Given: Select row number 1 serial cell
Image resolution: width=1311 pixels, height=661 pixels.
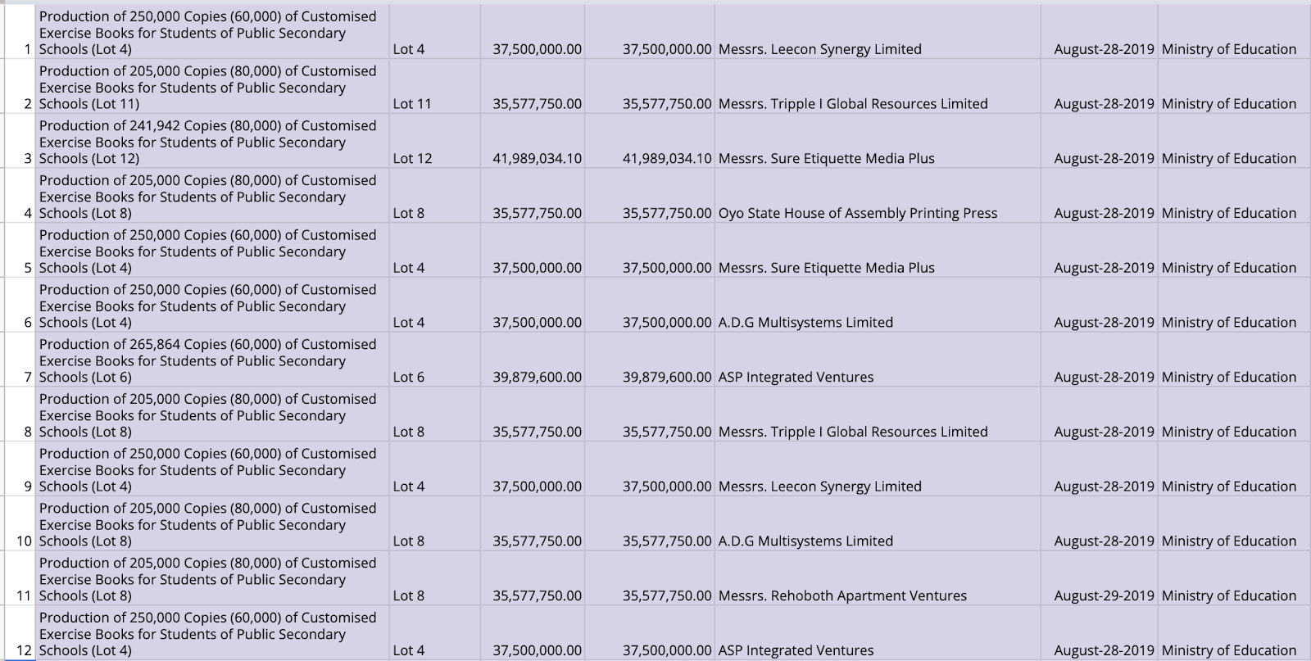Looking at the screenshot, I should click(28, 49).
